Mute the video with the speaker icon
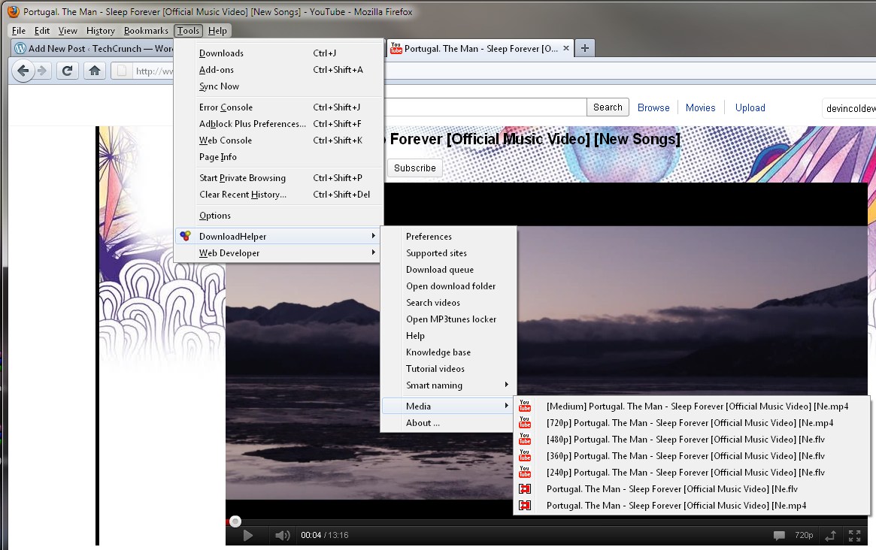Image resolution: width=876 pixels, height=550 pixels. (x=283, y=536)
